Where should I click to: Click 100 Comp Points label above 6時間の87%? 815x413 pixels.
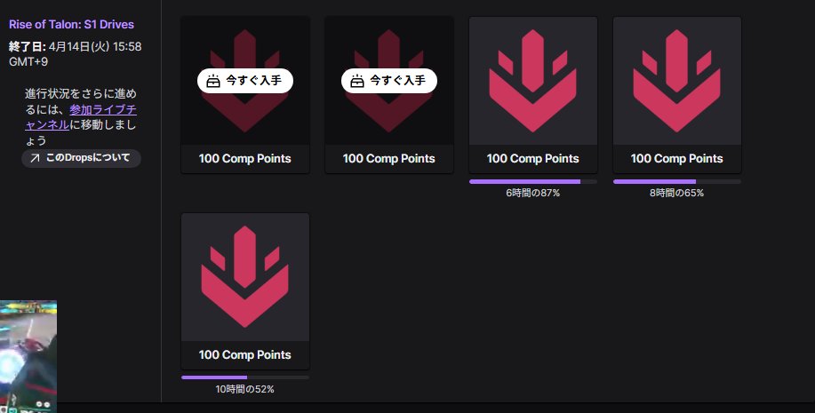click(532, 158)
